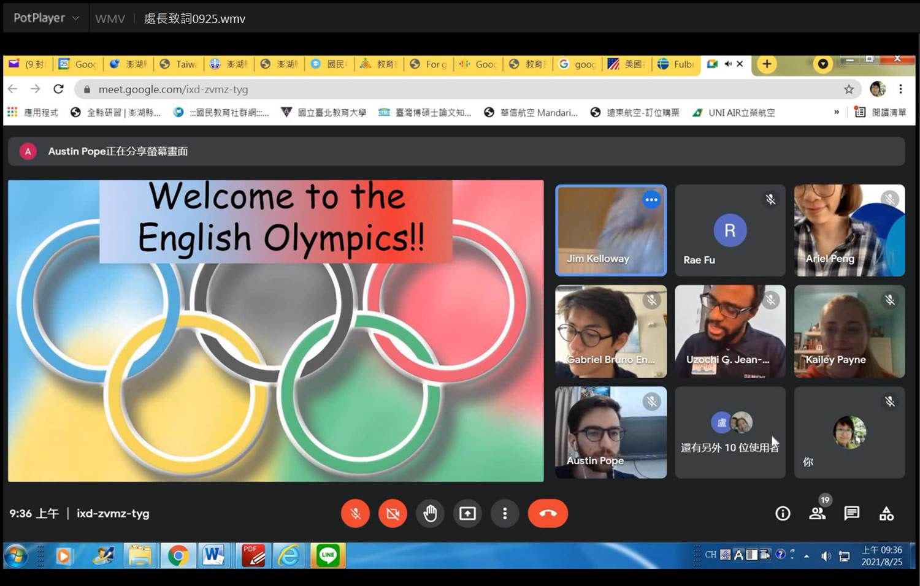
Task: Open 華信航空 Mandarin bookmark
Action: coord(531,113)
